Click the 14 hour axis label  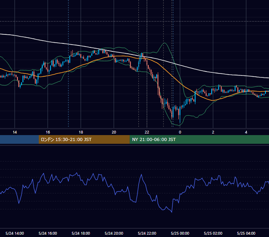coord(15,132)
